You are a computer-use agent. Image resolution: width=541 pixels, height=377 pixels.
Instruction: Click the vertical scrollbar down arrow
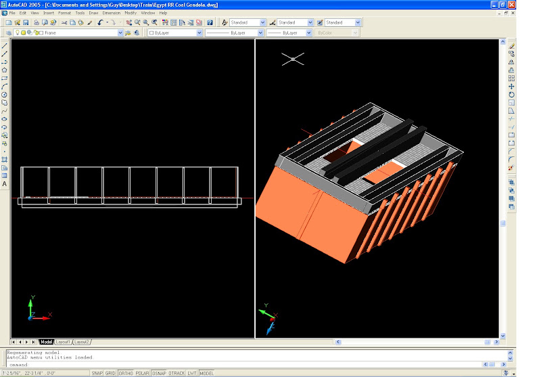(502, 336)
